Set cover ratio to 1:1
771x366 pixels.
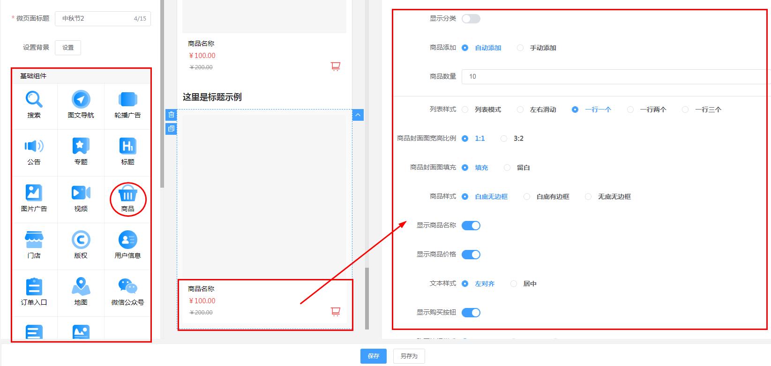(x=473, y=139)
